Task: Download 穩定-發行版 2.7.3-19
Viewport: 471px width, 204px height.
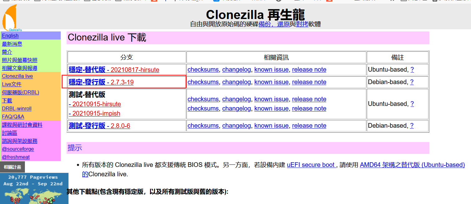Action: tap(101, 82)
